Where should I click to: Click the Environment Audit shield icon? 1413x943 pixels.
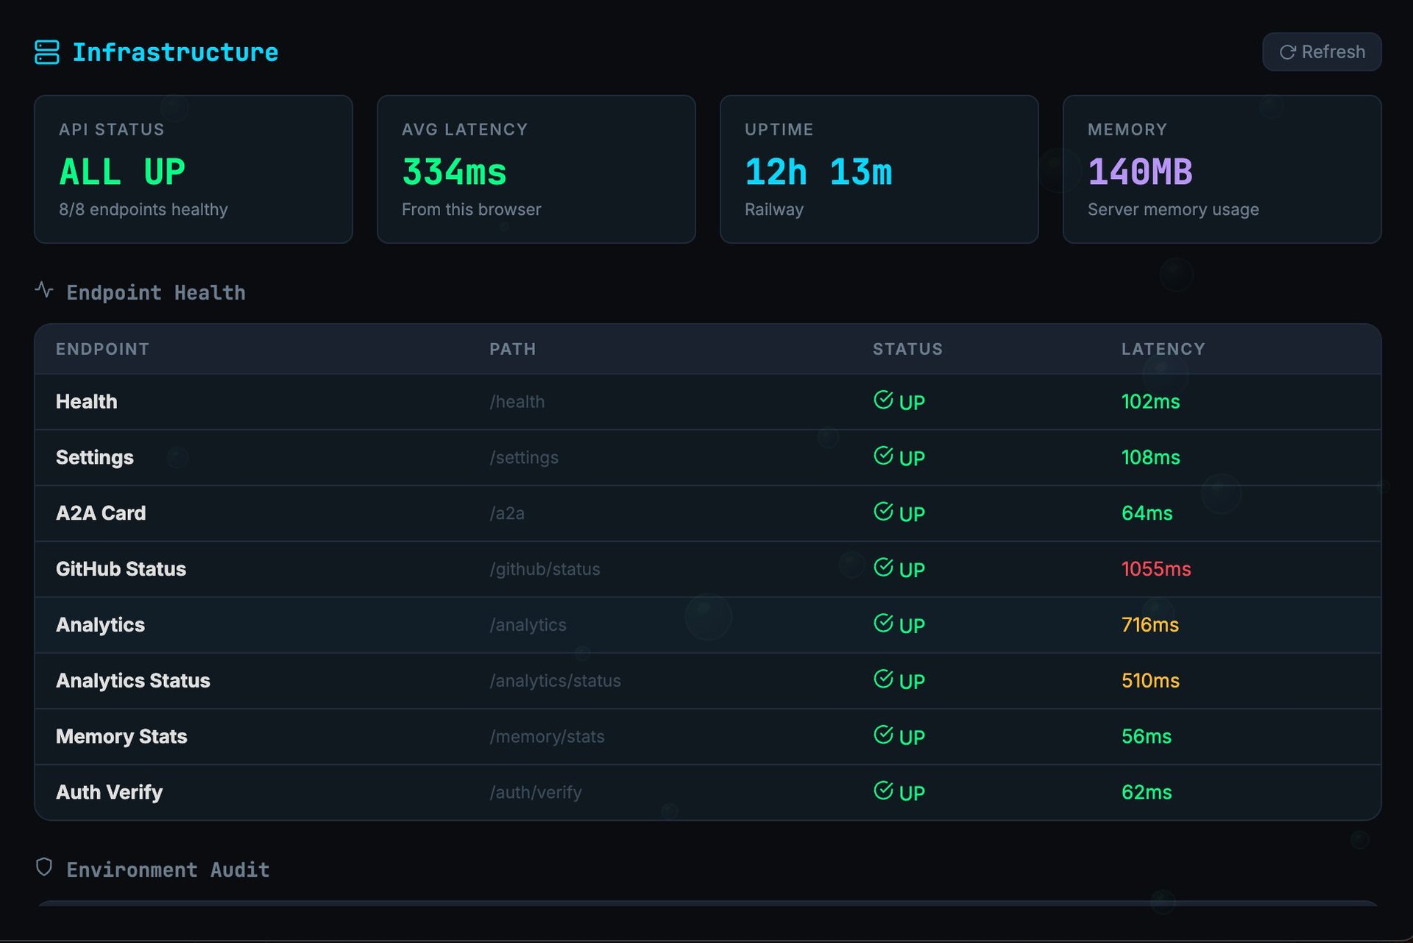coord(44,867)
